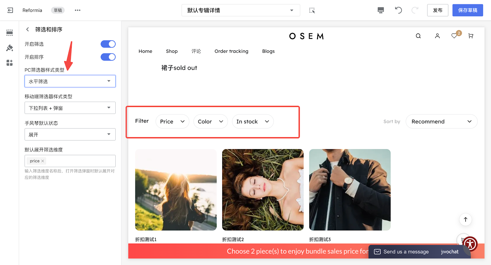Viewport: 491px width, 265px height.
Task: Open the add apps sidebar icon
Action: click(x=10, y=63)
